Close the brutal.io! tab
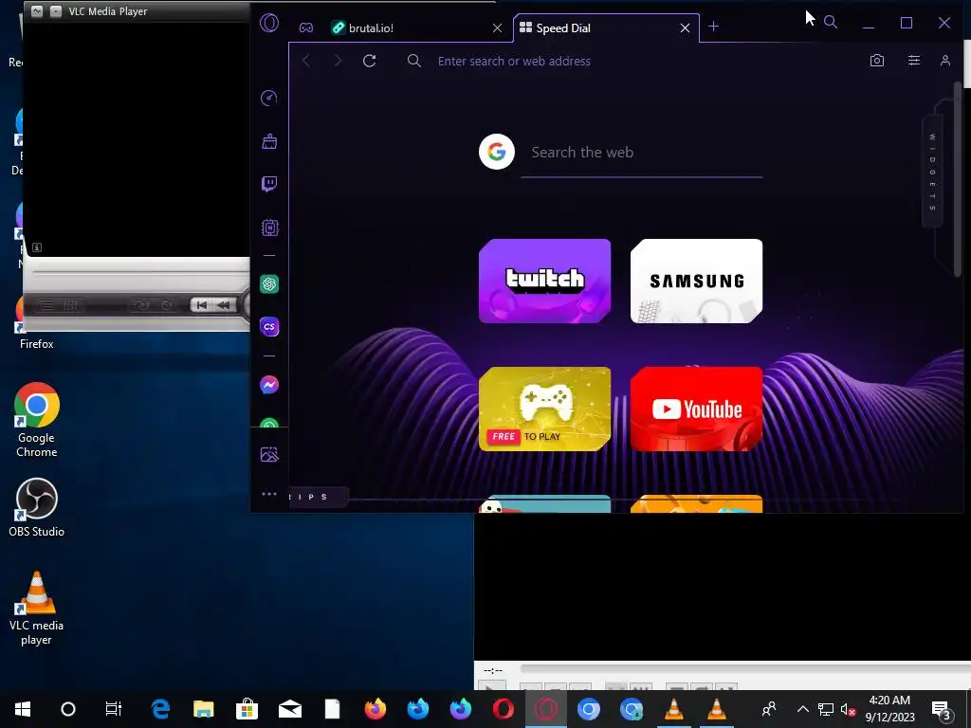 tap(497, 27)
